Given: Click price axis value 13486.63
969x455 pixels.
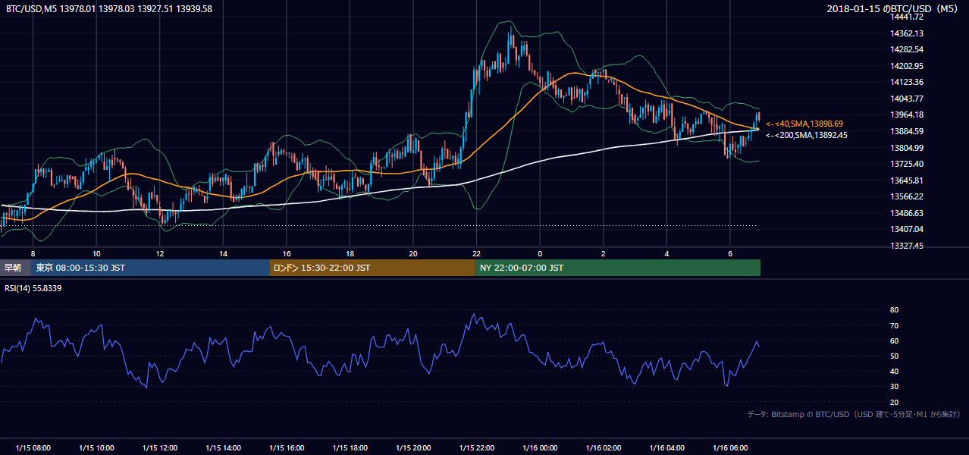Looking at the screenshot, I should 907,213.
